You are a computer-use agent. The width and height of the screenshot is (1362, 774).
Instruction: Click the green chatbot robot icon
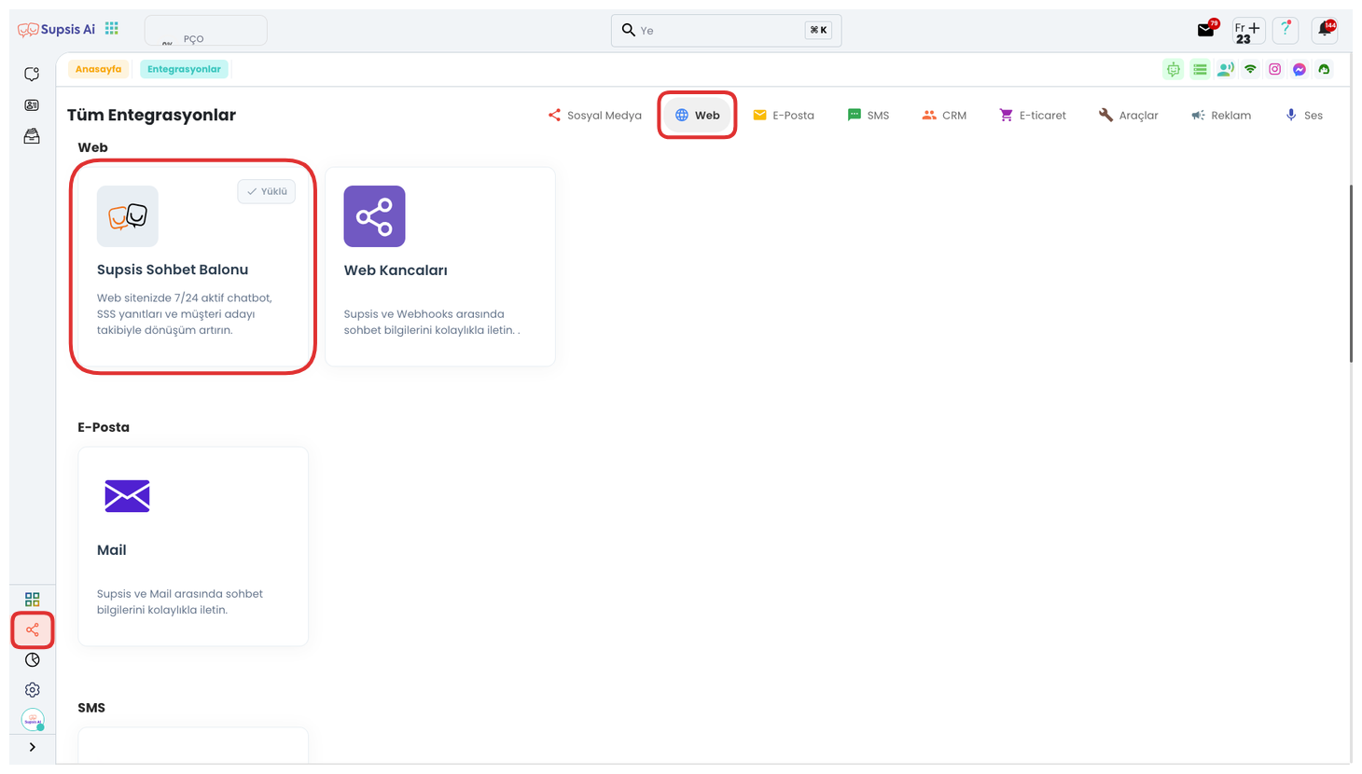[1174, 69]
